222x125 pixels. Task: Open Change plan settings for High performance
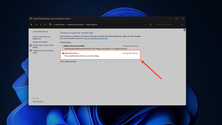130,53
